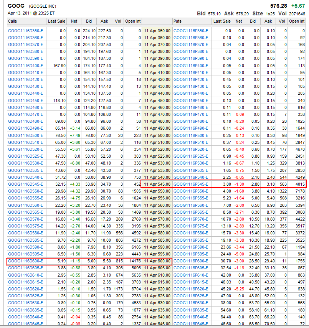
Task: Click the Calls column header
Action: coord(13,21)
